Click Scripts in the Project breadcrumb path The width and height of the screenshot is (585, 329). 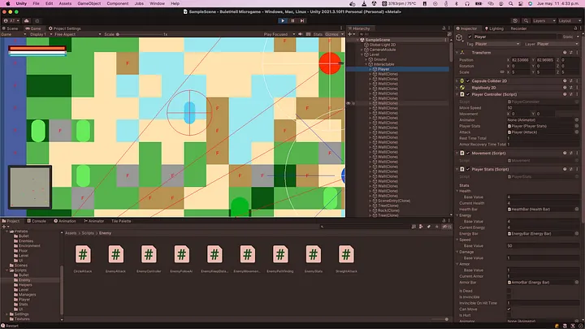pos(88,233)
